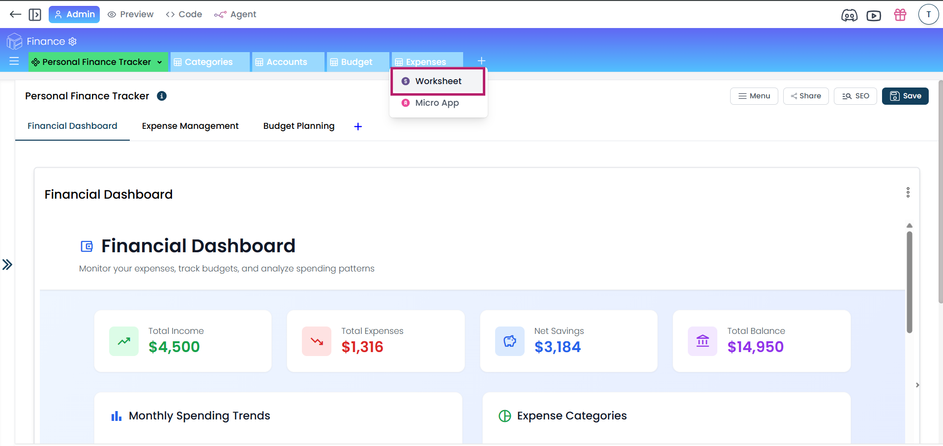Click the Save button
This screenshot has height=446, width=943.
905,96
